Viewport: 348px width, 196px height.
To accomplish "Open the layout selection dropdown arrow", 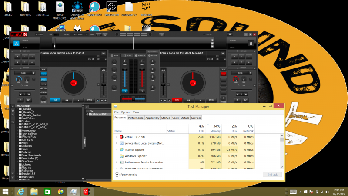I will 87,34.
